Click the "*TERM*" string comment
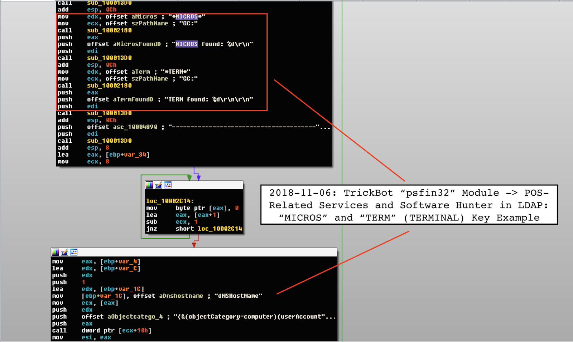Image resolution: width=573 pixels, height=342 pixels. tap(175, 72)
